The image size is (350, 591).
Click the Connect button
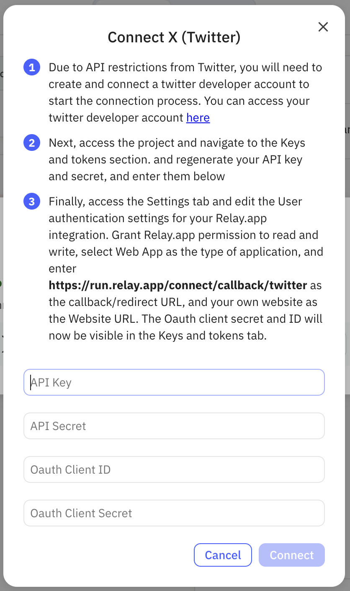(291, 555)
